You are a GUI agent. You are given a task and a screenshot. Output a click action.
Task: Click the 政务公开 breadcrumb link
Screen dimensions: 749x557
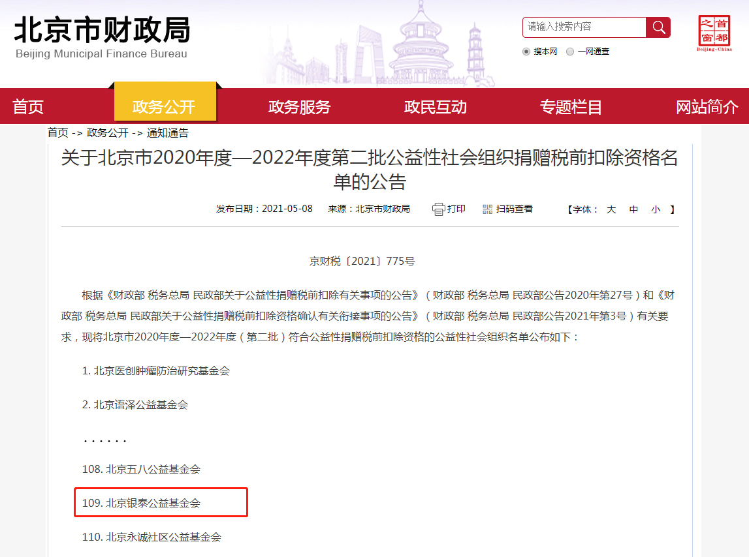108,133
